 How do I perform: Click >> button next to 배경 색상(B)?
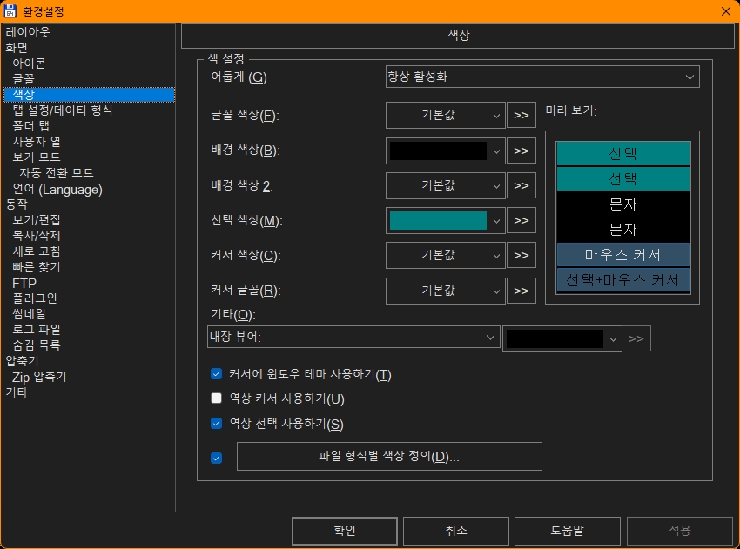click(x=521, y=151)
